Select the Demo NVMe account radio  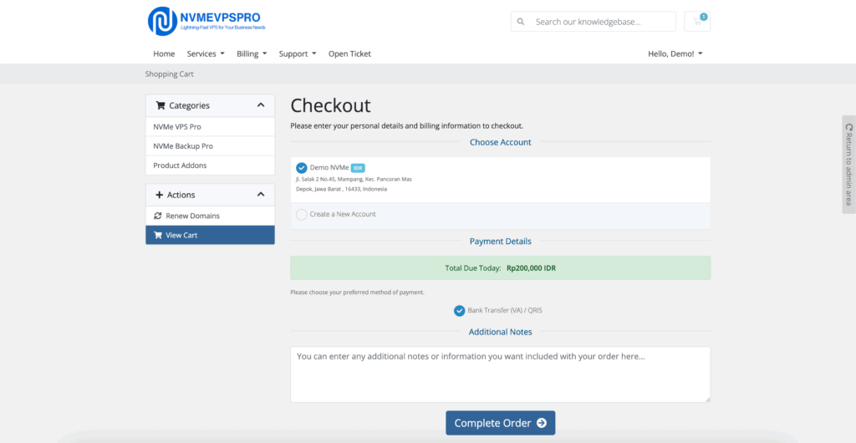tap(302, 168)
